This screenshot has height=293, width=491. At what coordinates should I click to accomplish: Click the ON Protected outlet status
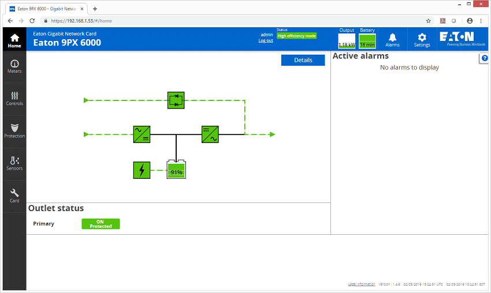pyautogui.click(x=101, y=224)
